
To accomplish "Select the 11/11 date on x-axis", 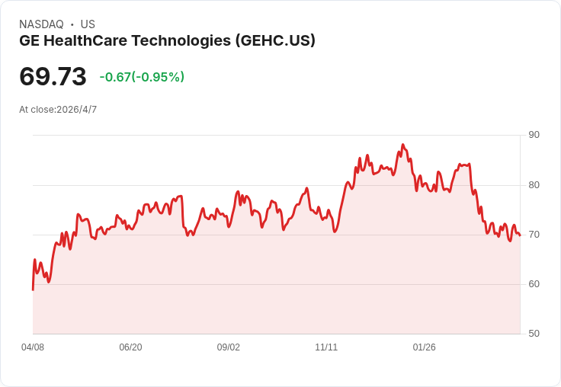I will (x=326, y=347).
